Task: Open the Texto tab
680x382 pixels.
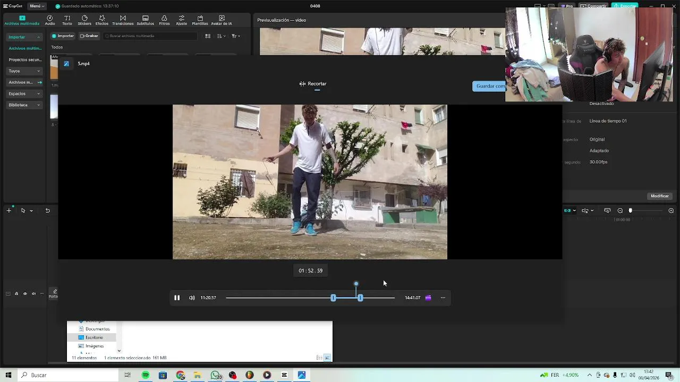Action: pos(67,21)
